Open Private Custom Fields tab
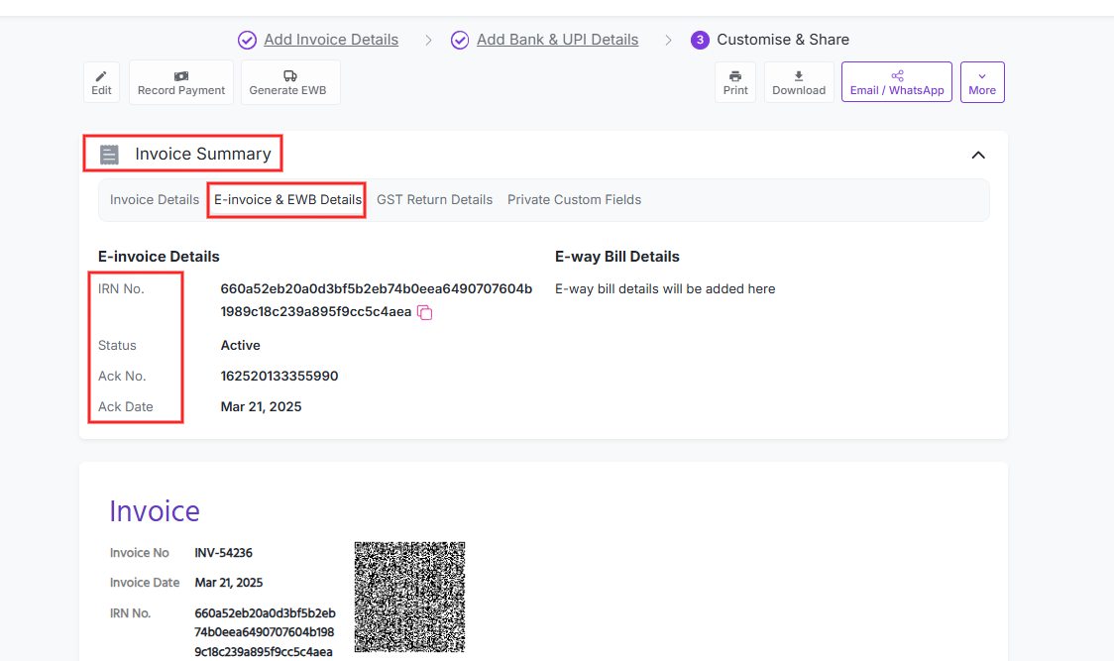 (x=574, y=200)
